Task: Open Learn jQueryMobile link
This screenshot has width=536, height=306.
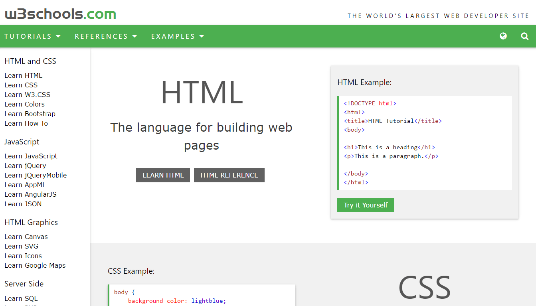Action: point(36,175)
